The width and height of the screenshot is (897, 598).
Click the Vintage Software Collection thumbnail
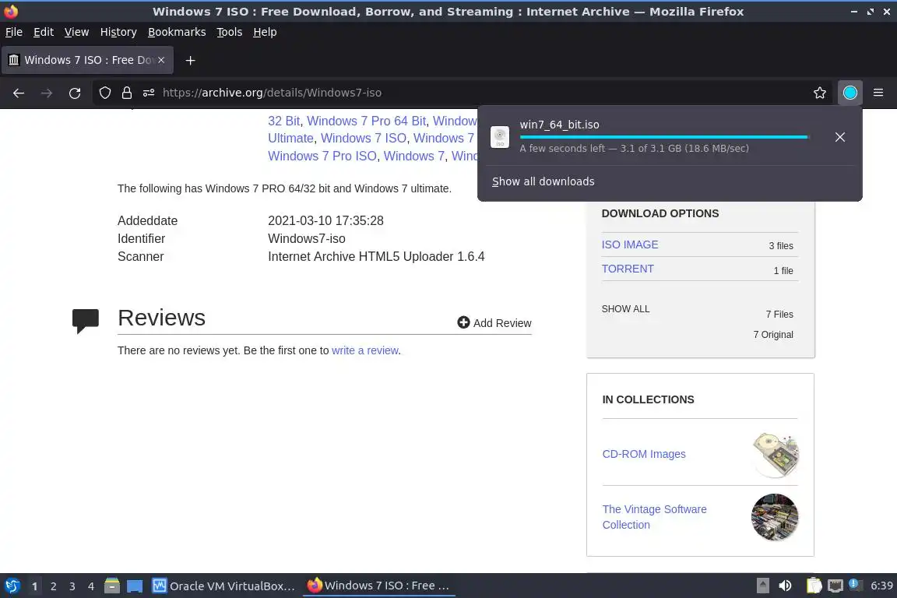[776, 517]
